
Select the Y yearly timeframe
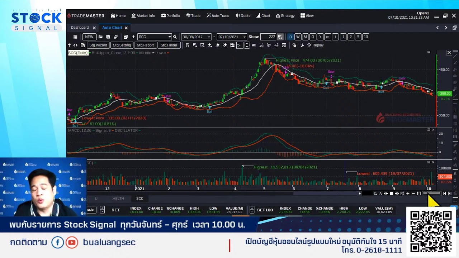pyautogui.click(x=320, y=37)
